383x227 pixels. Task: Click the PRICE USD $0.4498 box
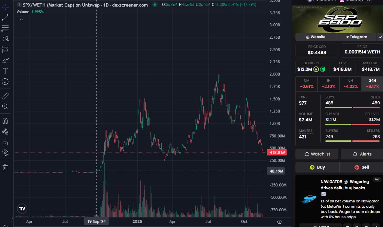point(317,50)
